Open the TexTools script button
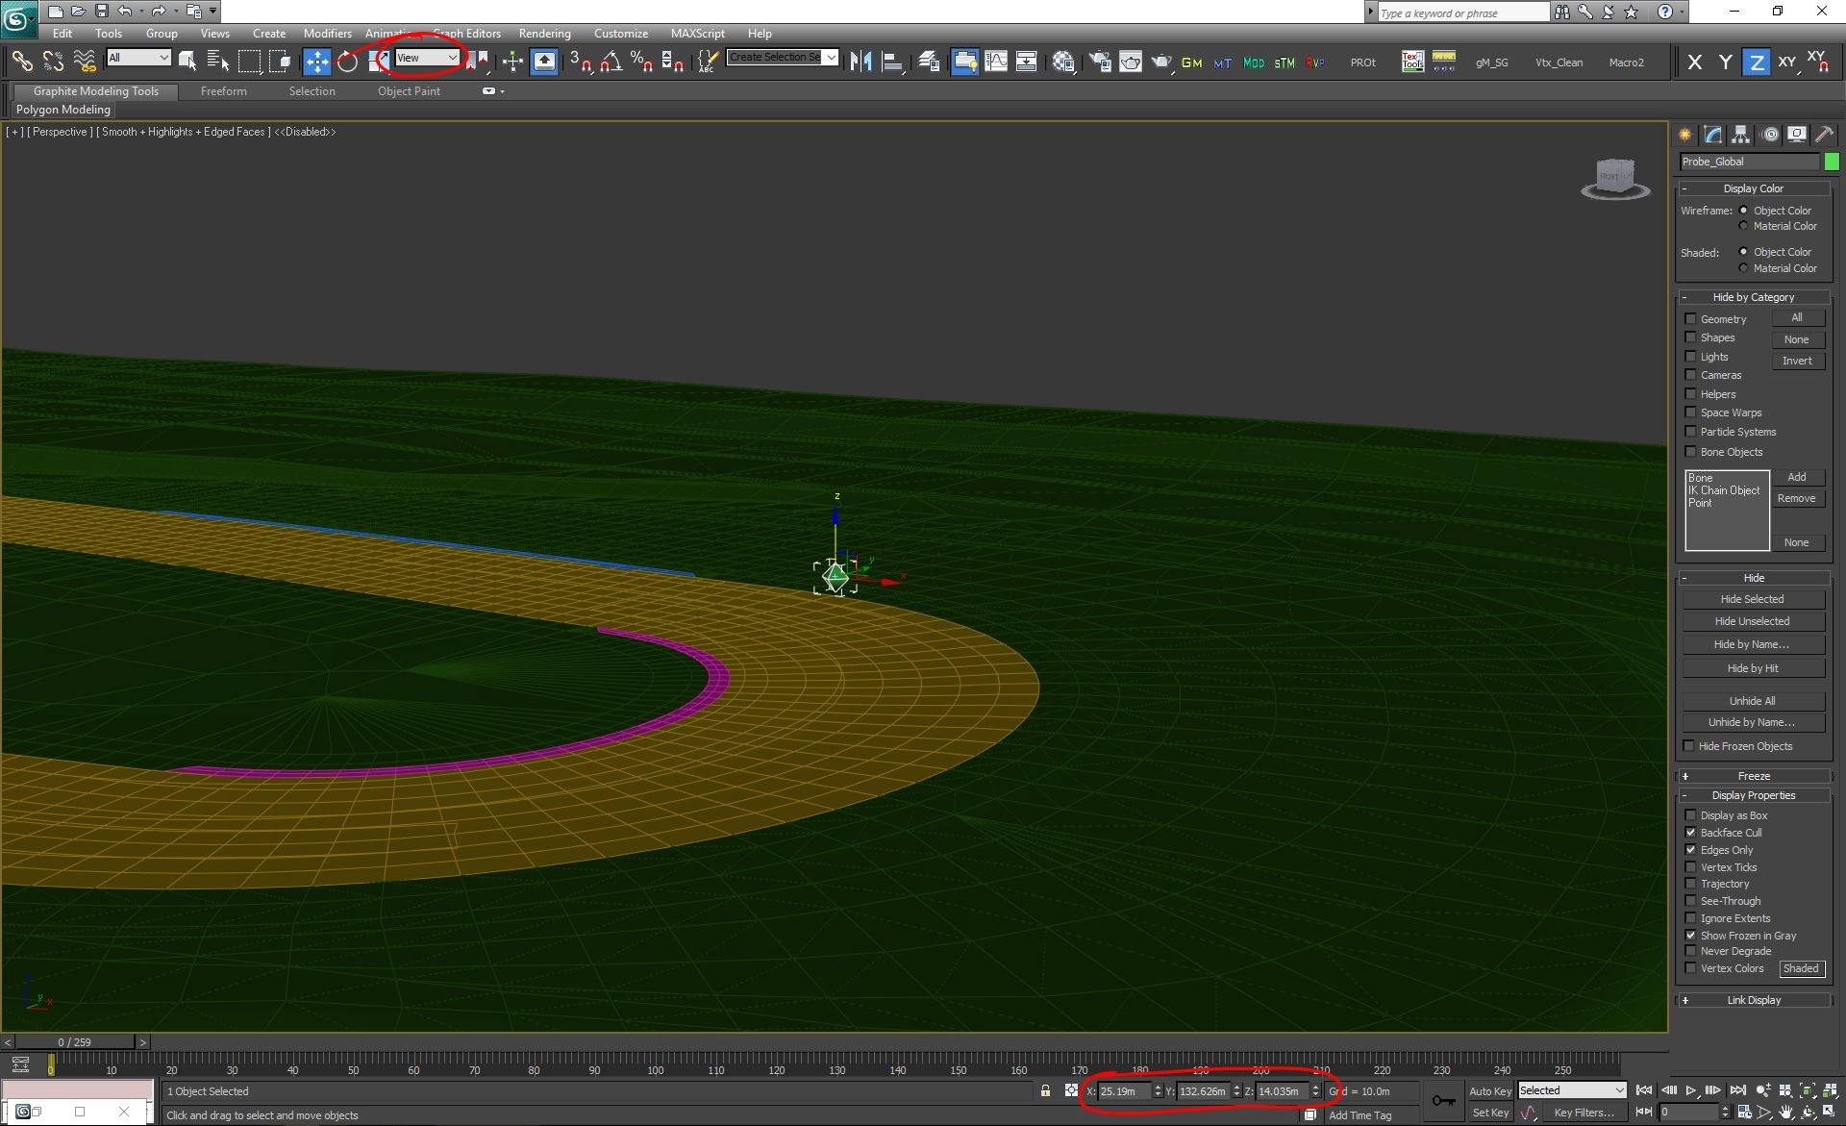 (1412, 62)
